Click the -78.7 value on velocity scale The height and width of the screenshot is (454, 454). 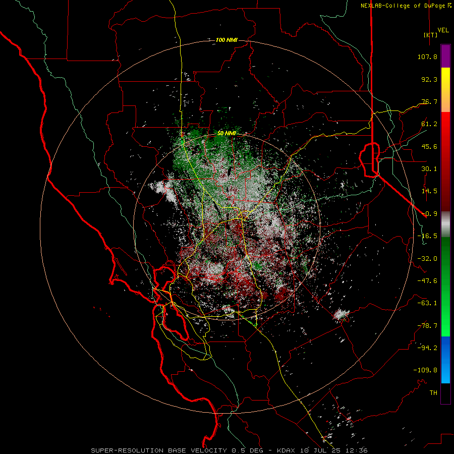(427, 326)
